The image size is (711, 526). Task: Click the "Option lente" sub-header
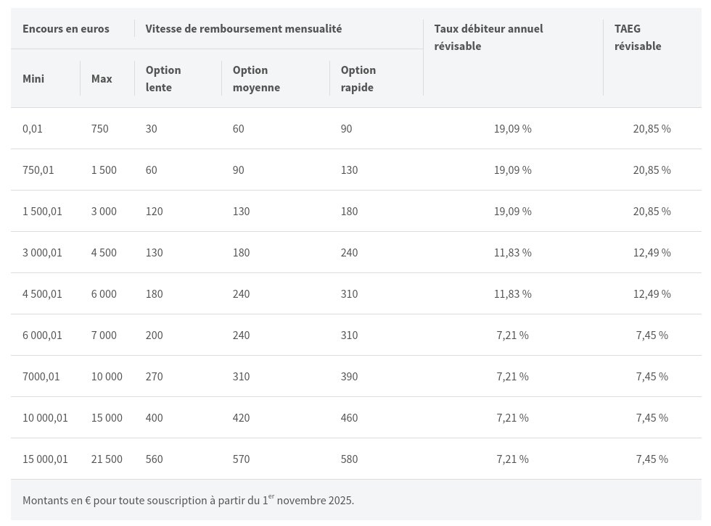tap(163, 78)
